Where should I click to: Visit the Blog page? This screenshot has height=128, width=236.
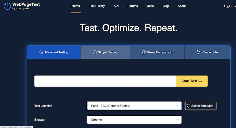pos(165,6)
